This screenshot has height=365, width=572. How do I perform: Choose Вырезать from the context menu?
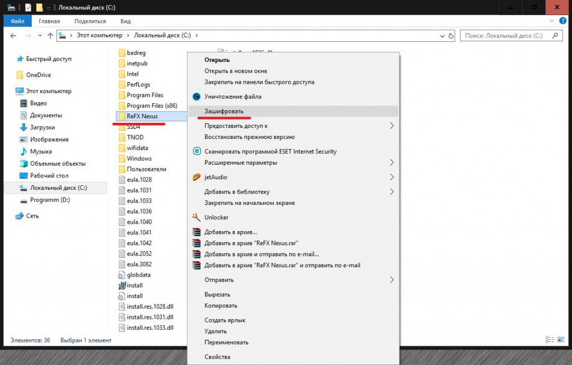coord(293,295)
